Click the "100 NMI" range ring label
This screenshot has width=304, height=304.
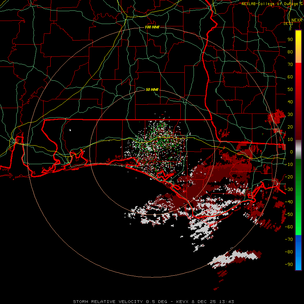point(152,27)
